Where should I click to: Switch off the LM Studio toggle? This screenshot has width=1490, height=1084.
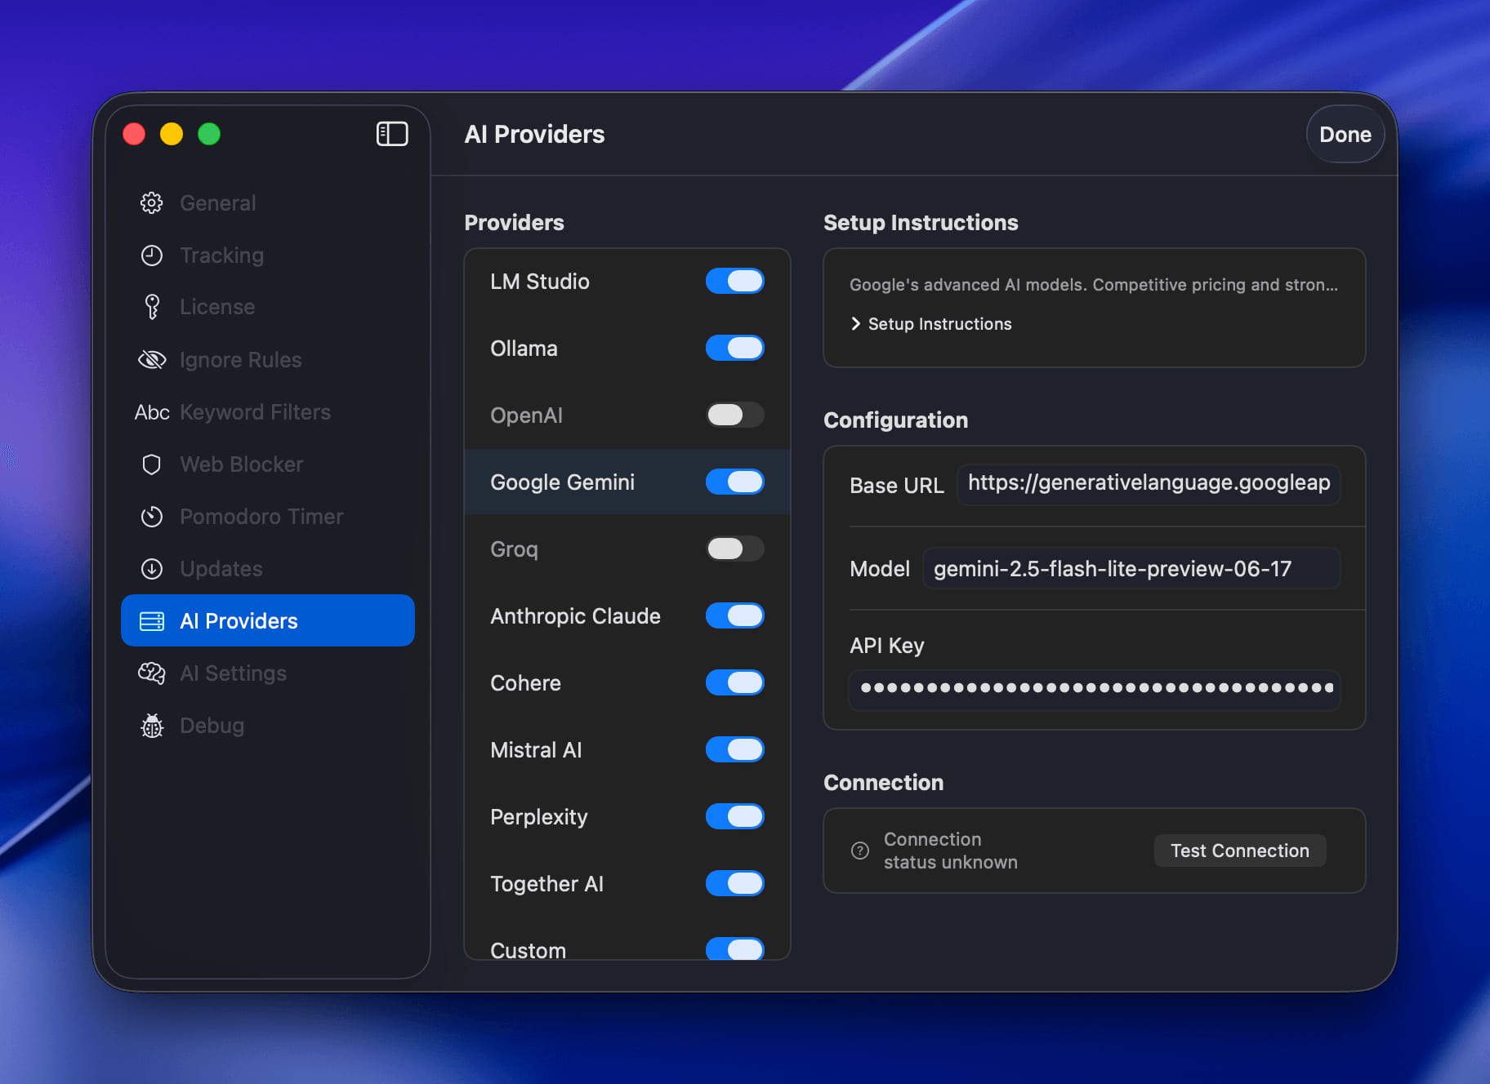(734, 282)
